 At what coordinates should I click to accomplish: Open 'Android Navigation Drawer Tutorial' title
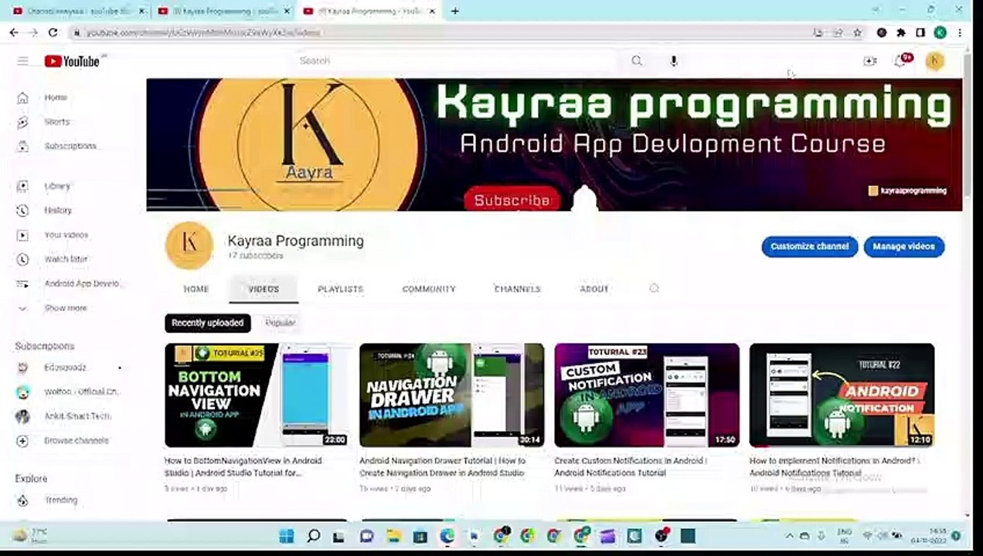pyautogui.click(x=442, y=466)
